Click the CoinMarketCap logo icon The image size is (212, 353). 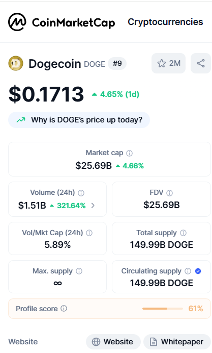click(17, 22)
